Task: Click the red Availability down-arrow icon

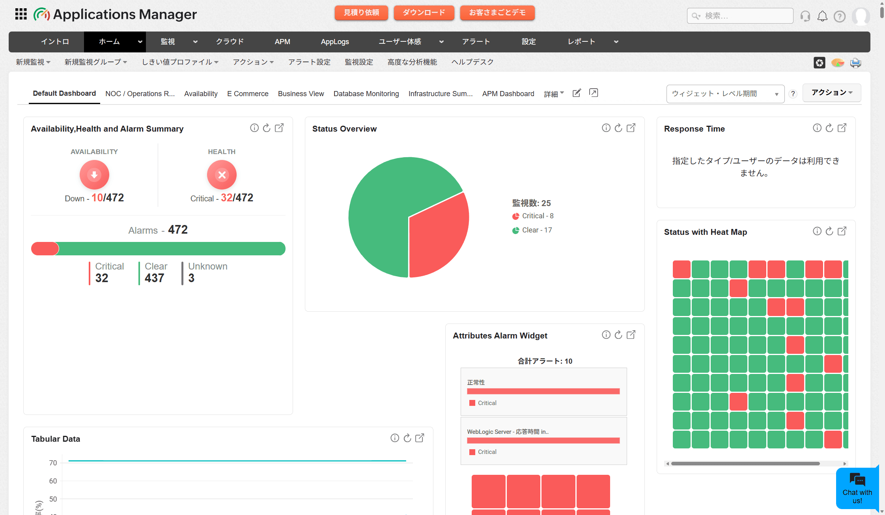Action: (x=94, y=175)
